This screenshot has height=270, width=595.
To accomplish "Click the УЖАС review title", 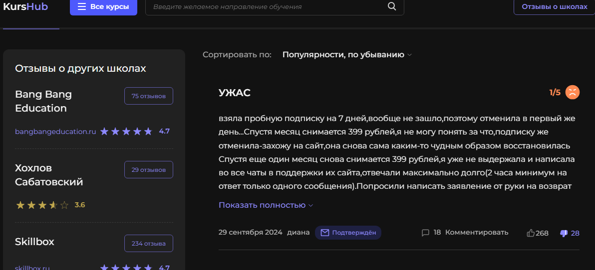I will coord(235,93).
